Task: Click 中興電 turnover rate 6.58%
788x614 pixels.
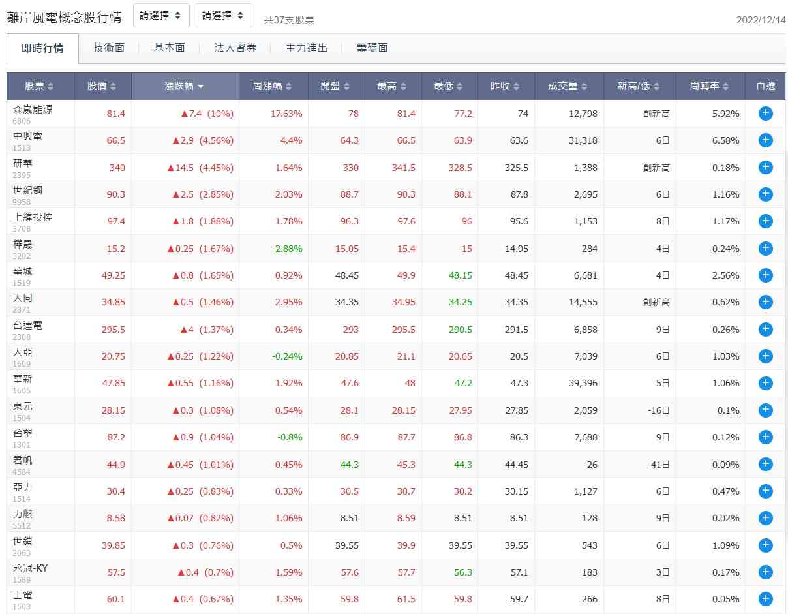Action: tap(726, 140)
